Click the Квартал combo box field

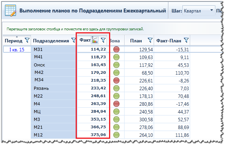[199, 10]
